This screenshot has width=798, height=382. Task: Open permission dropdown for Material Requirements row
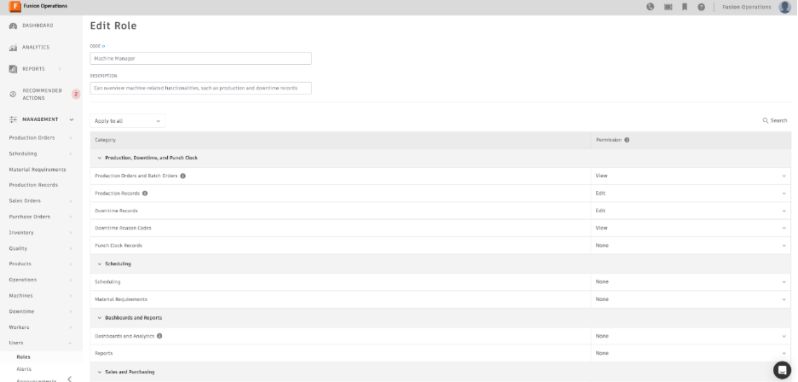[x=691, y=299]
